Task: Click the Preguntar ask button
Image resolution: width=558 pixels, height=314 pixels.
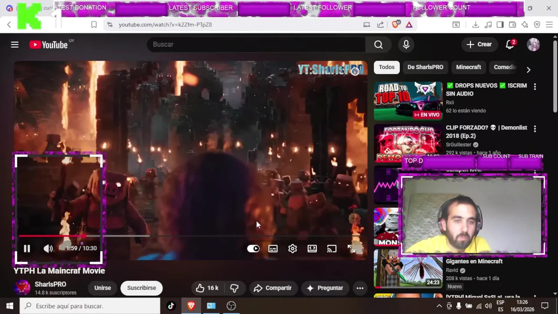Action: point(325,288)
